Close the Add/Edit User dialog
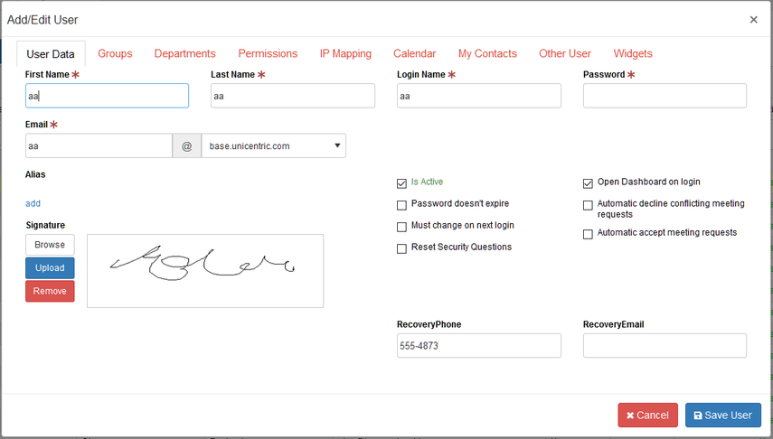This screenshot has width=773, height=439. tap(753, 20)
